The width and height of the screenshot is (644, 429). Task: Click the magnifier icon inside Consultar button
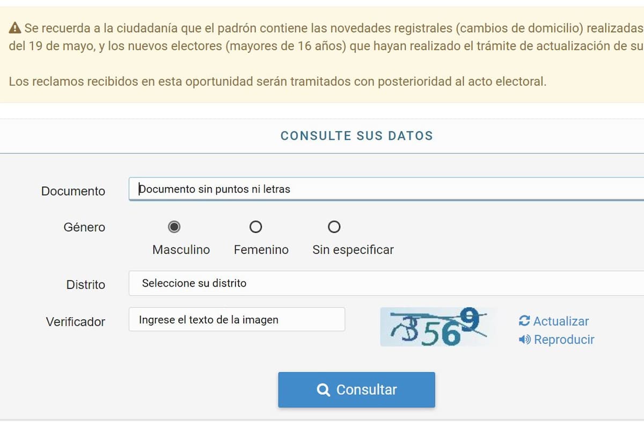pos(324,390)
